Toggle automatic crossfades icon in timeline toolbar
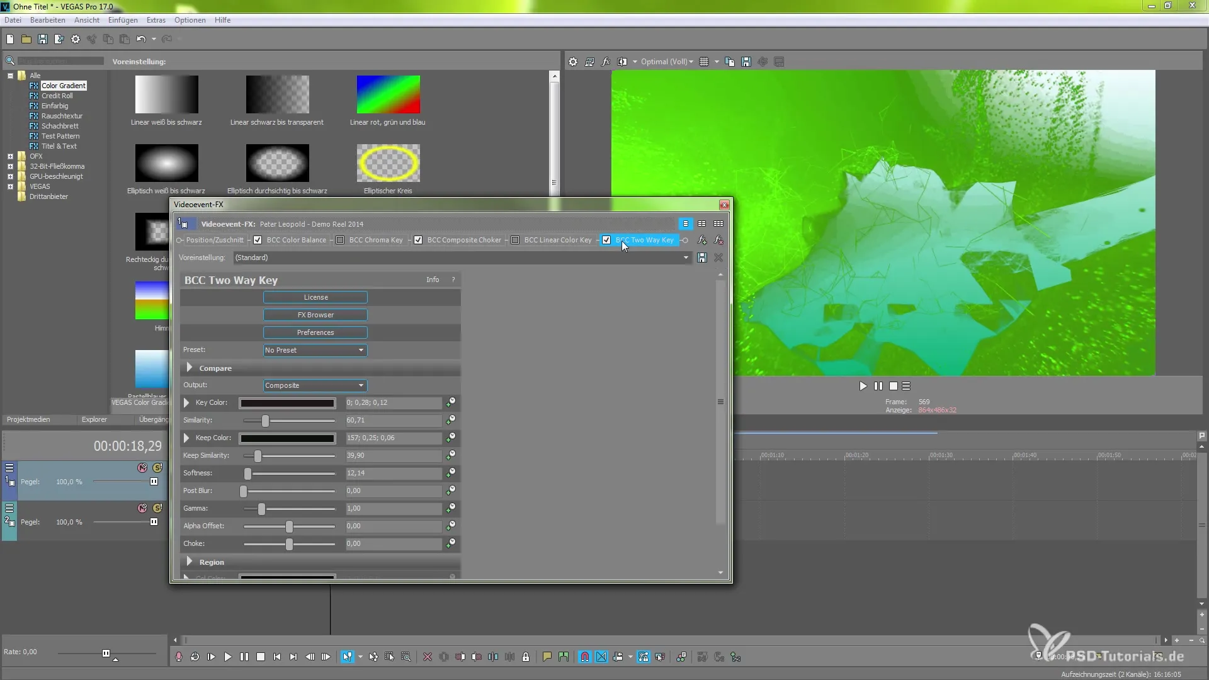1209x680 pixels. [601, 657]
